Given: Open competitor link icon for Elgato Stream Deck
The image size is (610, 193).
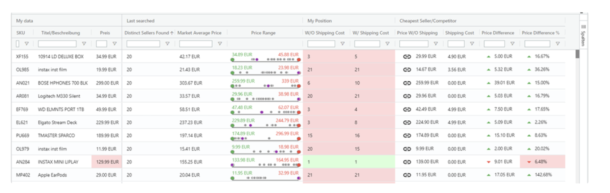Looking at the screenshot, I should 407,122.
